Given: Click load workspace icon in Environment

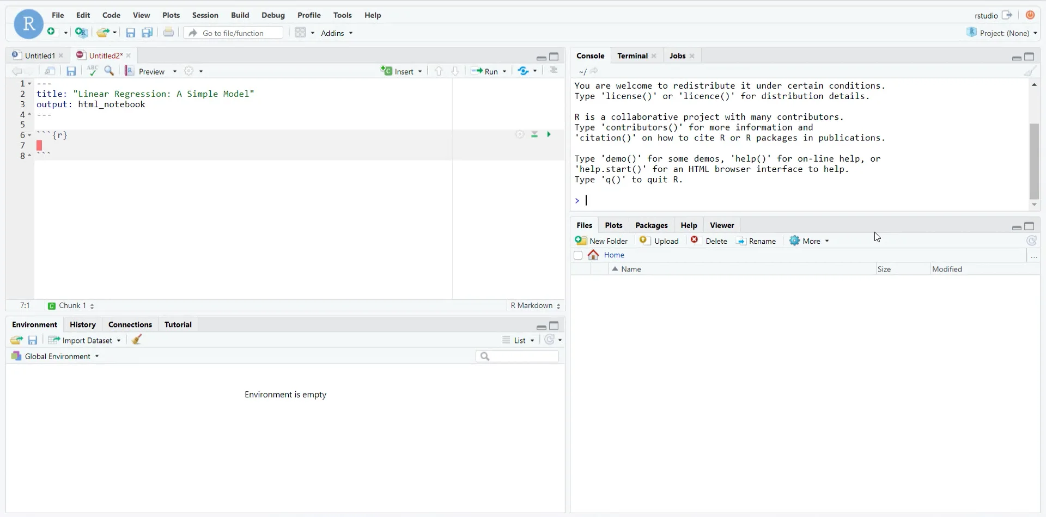Looking at the screenshot, I should point(16,340).
